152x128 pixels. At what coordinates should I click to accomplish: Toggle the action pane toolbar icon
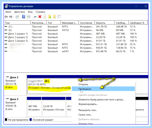click(29, 17)
